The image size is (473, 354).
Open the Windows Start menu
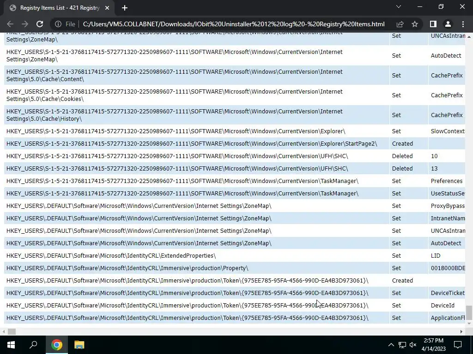[x=11, y=345]
